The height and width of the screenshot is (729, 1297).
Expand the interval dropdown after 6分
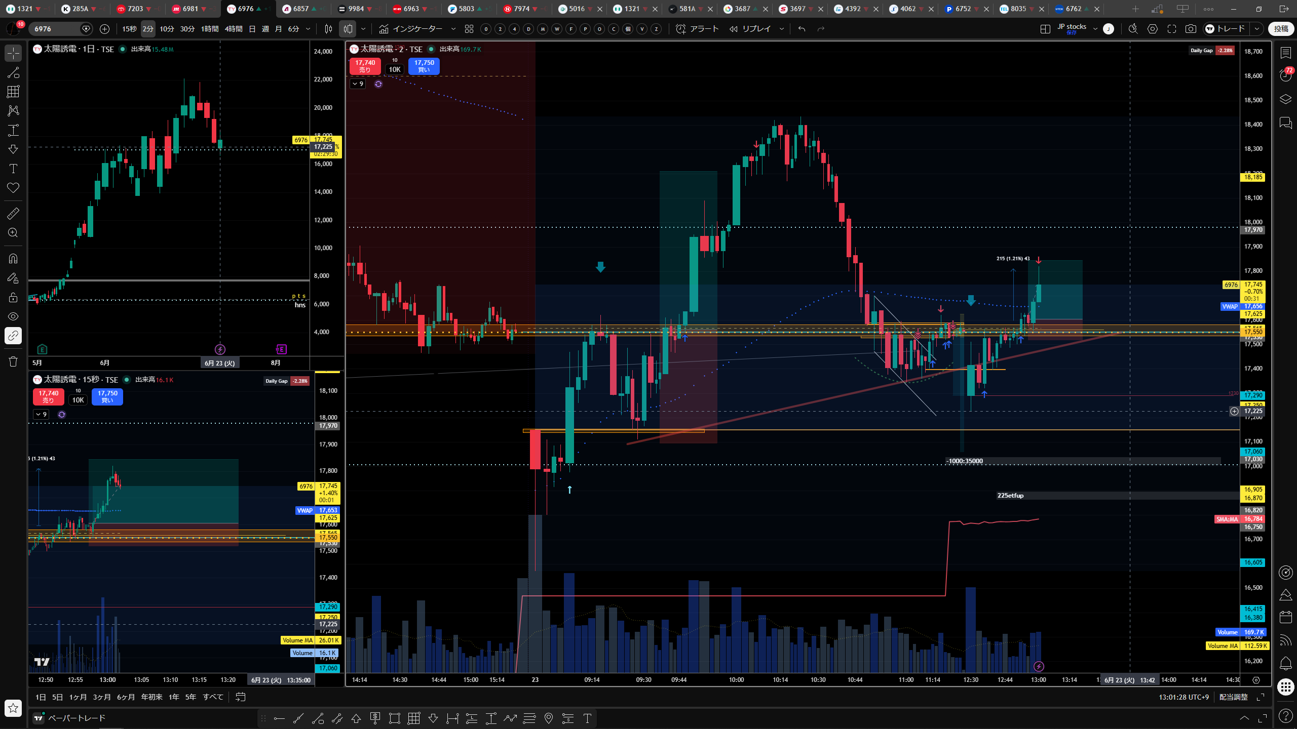click(308, 29)
